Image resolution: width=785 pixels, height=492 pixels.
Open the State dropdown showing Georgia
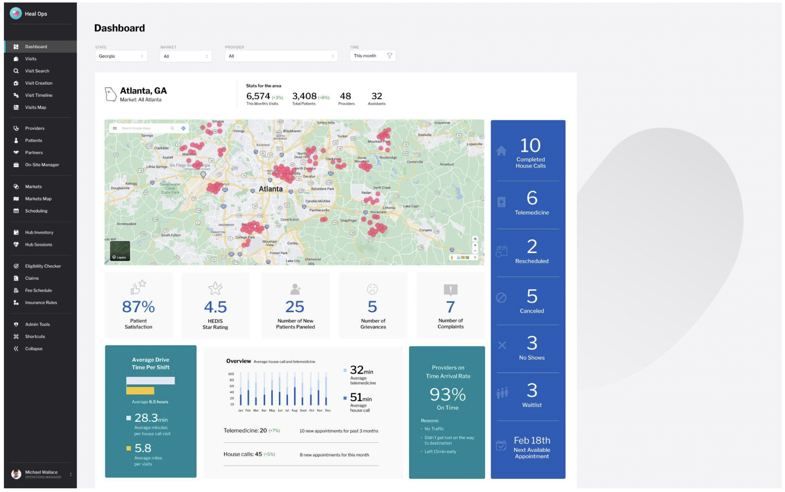pyautogui.click(x=121, y=56)
